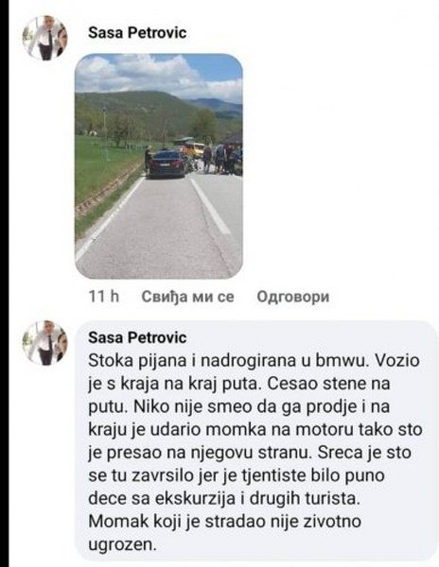Click the black BMW car in the photo
439x567 pixels.
click(x=167, y=164)
